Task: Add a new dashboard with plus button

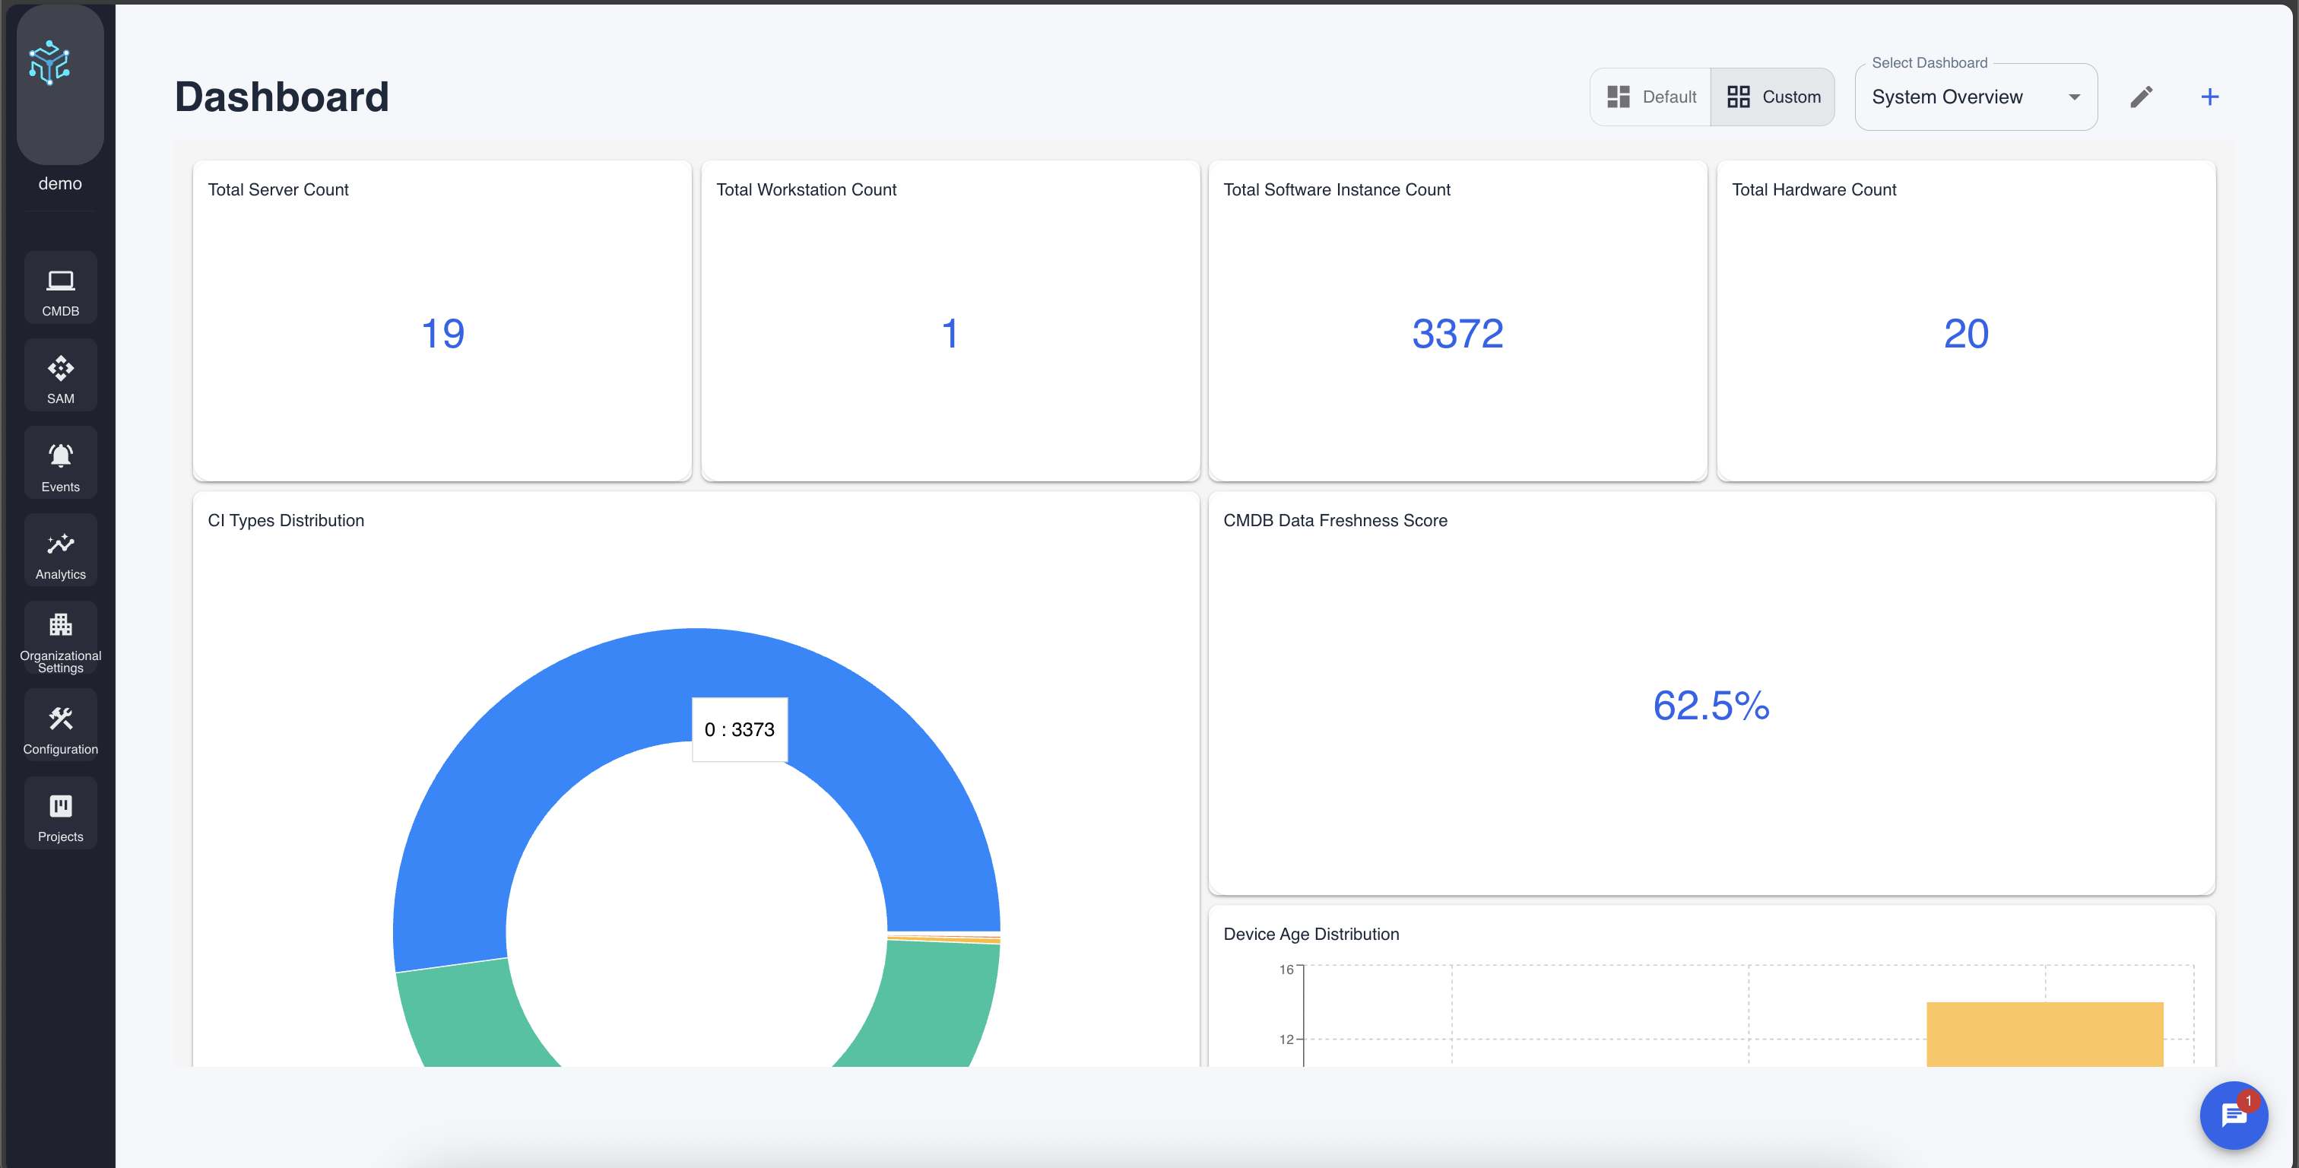Action: (2210, 97)
